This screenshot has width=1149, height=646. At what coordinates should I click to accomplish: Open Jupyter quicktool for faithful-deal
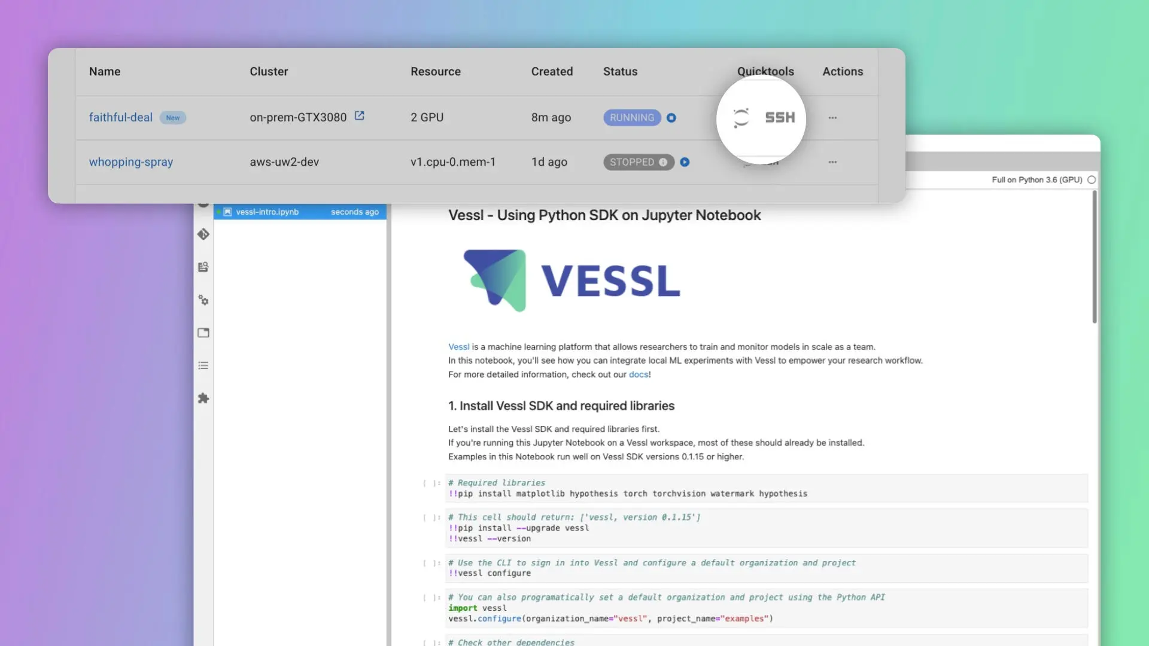point(741,118)
